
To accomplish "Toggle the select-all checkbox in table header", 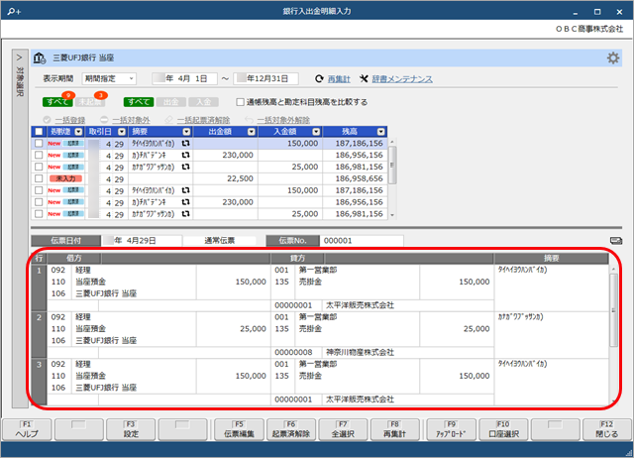I will tap(39, 132).
